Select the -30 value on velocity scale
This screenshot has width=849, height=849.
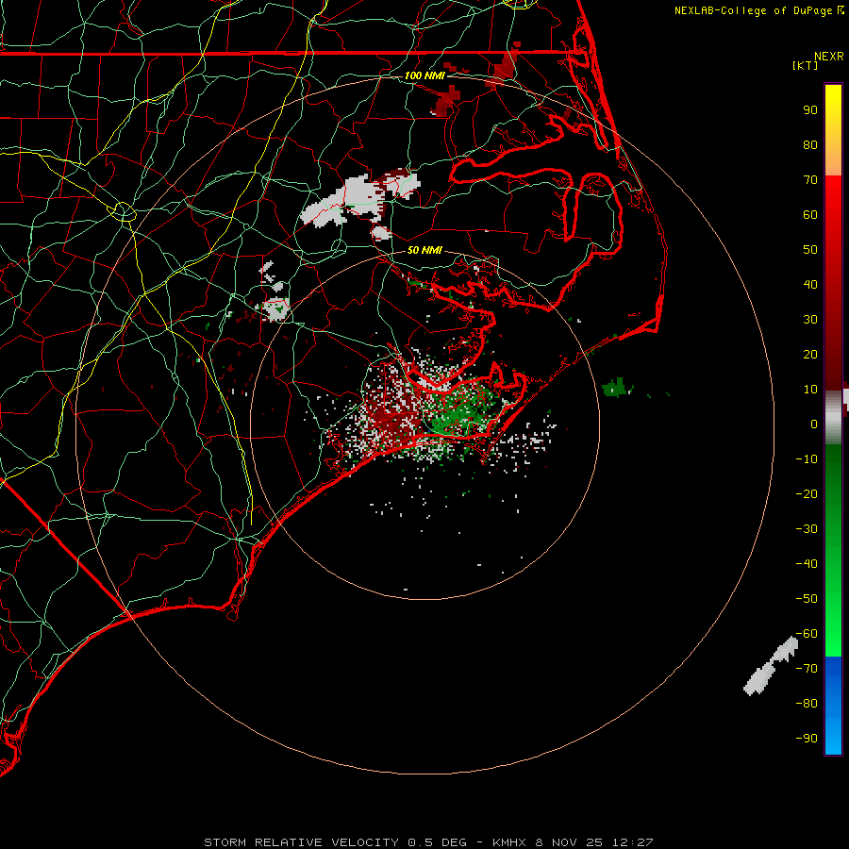point(807,529)
